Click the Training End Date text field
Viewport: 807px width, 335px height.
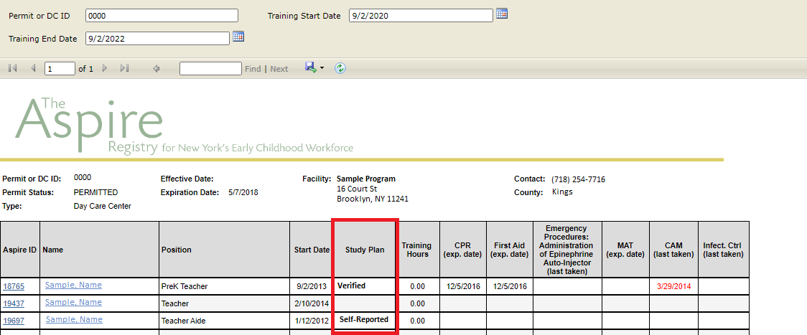(158, 39)
